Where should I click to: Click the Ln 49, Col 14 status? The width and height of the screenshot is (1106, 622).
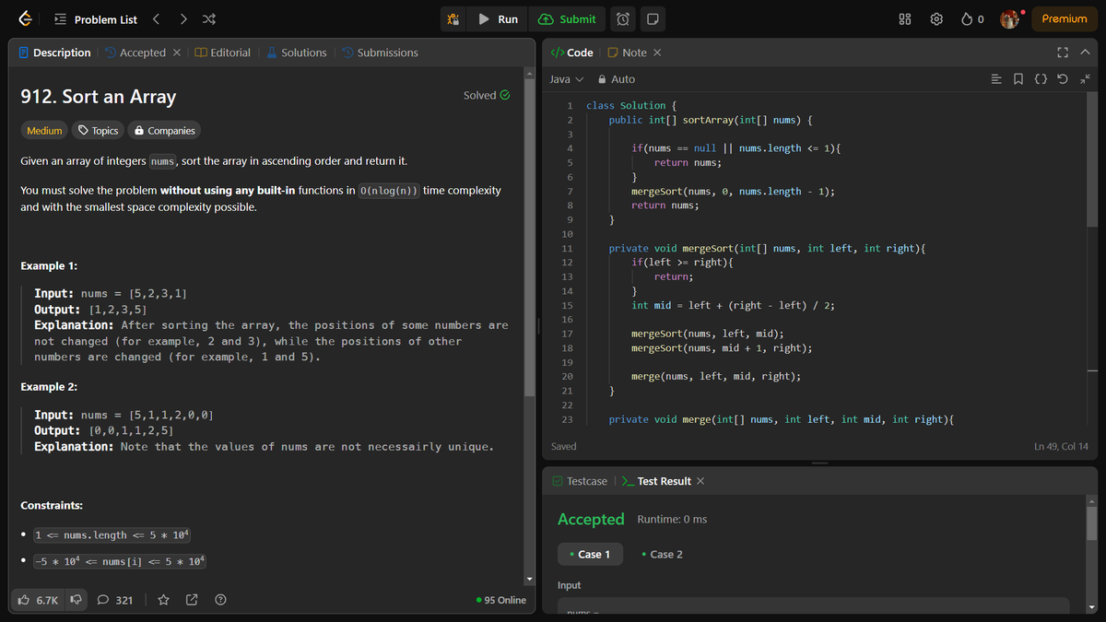tap(1062, 446)
